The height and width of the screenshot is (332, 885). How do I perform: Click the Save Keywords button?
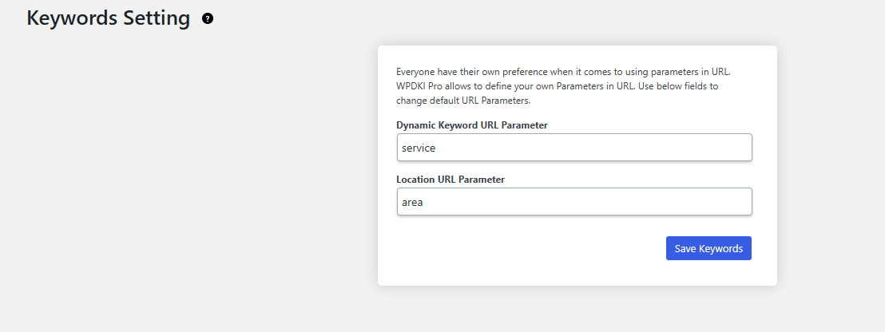[x=708, y=248]
